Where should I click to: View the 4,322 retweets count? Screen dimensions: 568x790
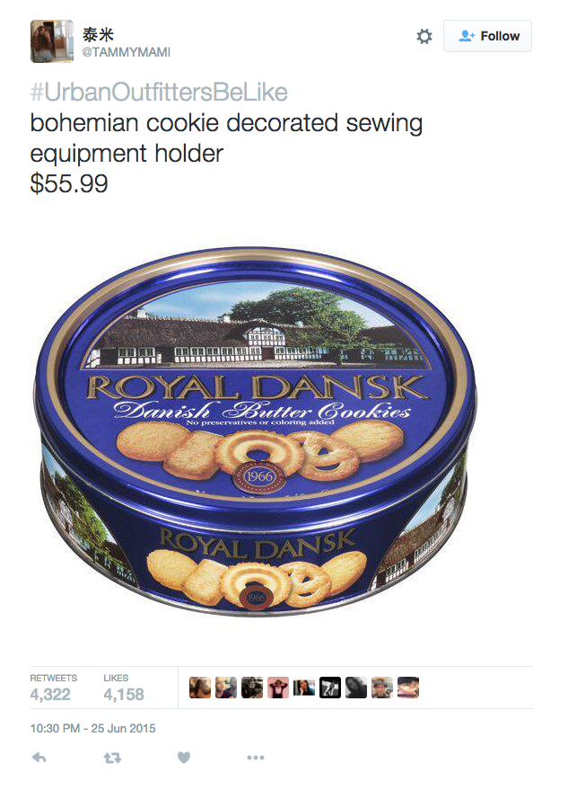pos(50,694)
